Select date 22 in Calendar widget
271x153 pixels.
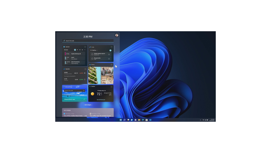pyautogui.click(x=80, y=50)
